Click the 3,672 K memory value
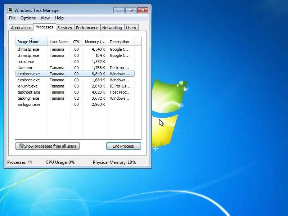Screen dimensions: 288x216 coord(98,98)
